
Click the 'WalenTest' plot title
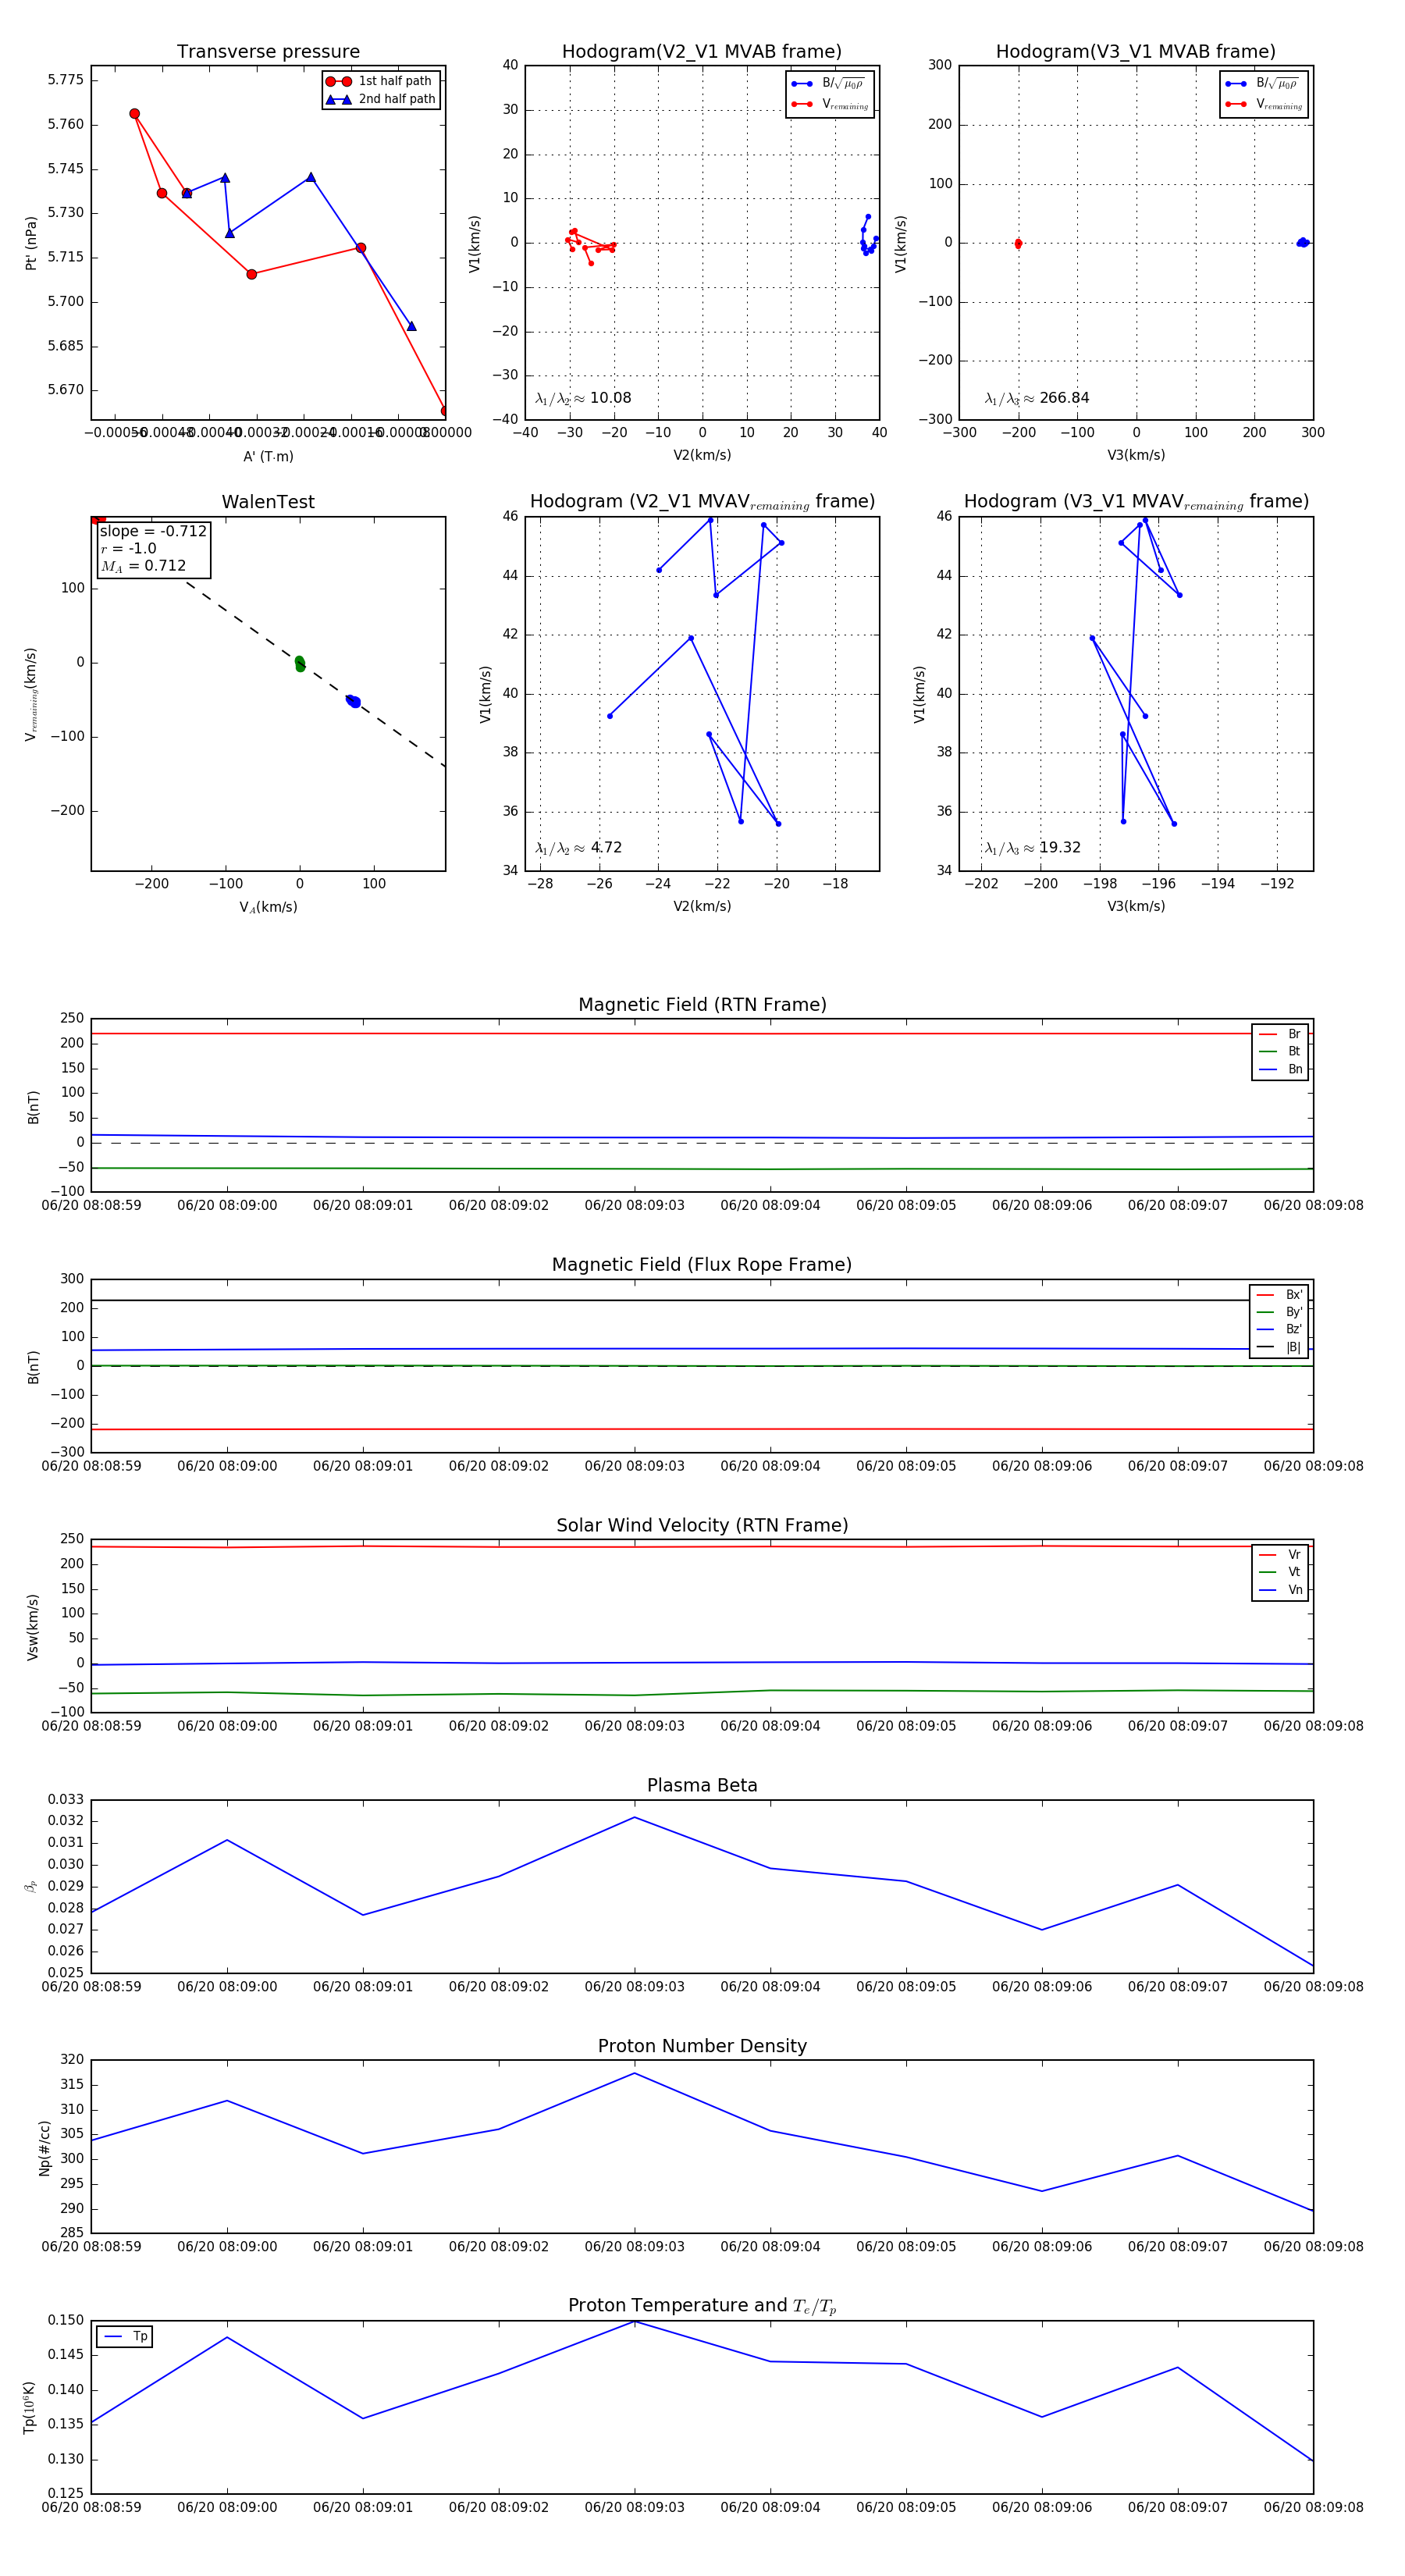point(268,502)
